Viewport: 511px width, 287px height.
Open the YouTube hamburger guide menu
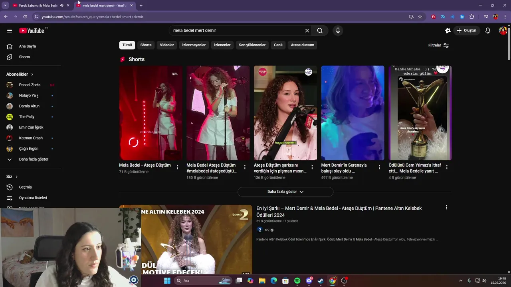coord(10,31)
